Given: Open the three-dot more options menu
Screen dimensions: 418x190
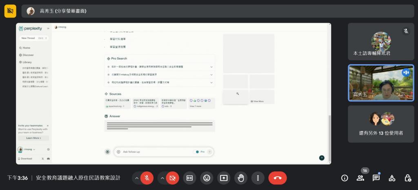Looking at the screenshot, I should (x=258, y=178).
